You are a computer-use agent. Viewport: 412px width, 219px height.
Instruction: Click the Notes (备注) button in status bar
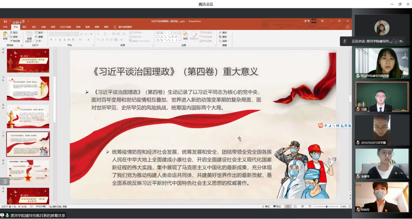267,206
